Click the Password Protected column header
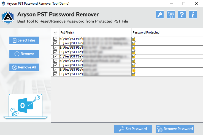This screenshot has height=135, width=203. tap(146, 32)
